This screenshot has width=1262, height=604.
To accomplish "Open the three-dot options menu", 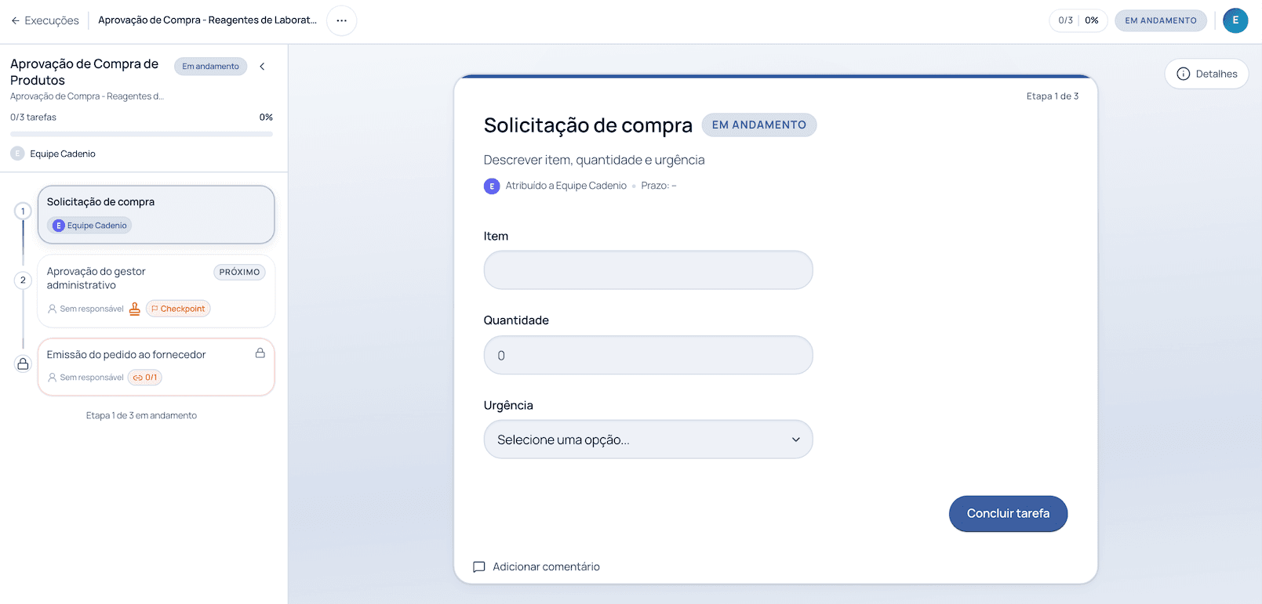I will [341, 20].
